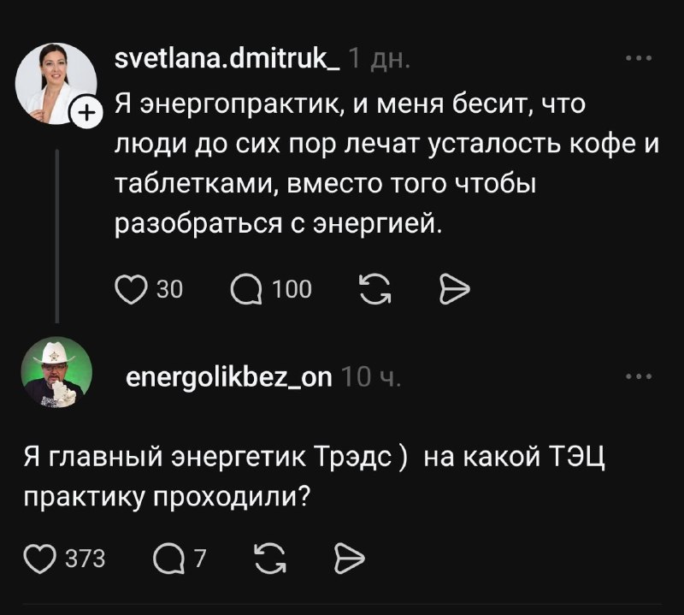The height and width of the screenshot is (615, 684).
Task: Repost the energolikbez_on reply
Action: [x=267, y=559]
